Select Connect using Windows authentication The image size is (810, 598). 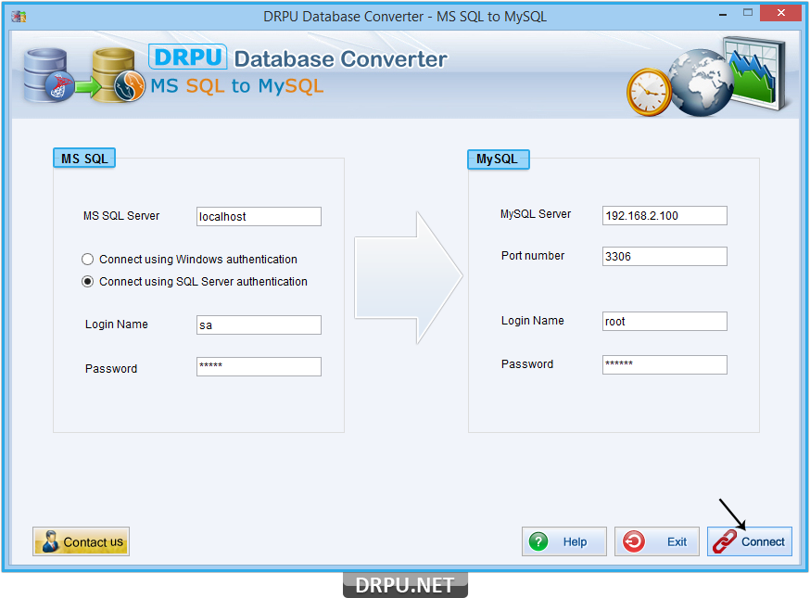tap(190, 259)
